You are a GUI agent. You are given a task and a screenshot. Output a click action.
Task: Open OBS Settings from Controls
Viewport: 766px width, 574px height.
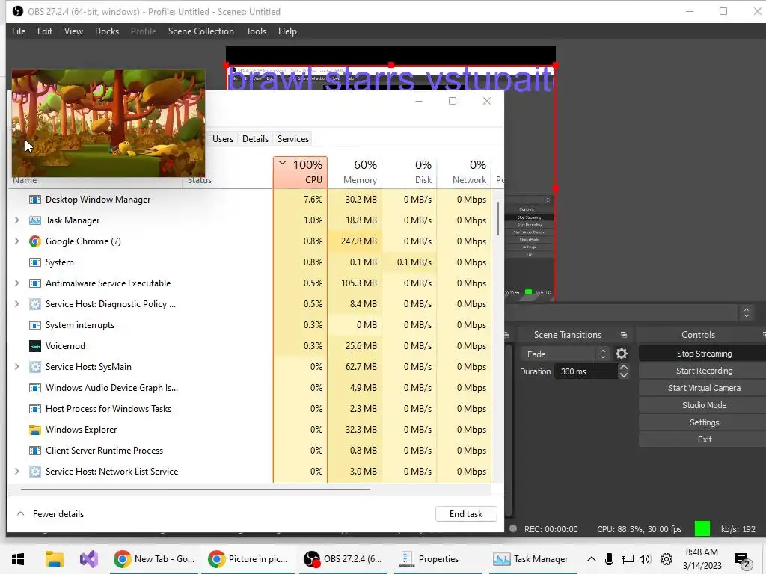704,422
